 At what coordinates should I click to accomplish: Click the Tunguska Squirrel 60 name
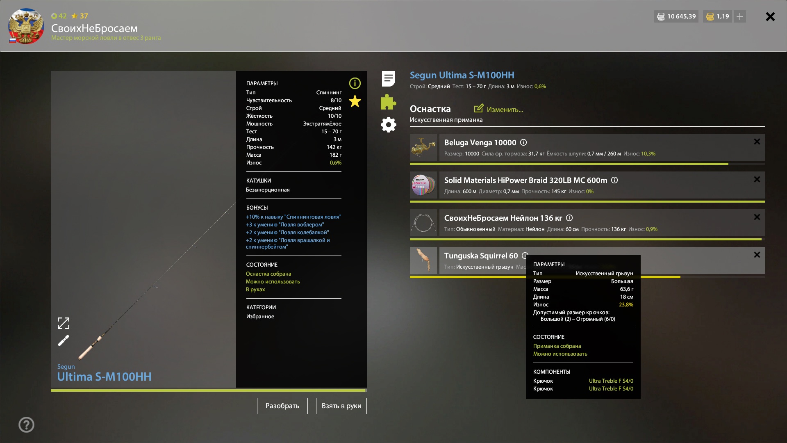coord(481,256)
